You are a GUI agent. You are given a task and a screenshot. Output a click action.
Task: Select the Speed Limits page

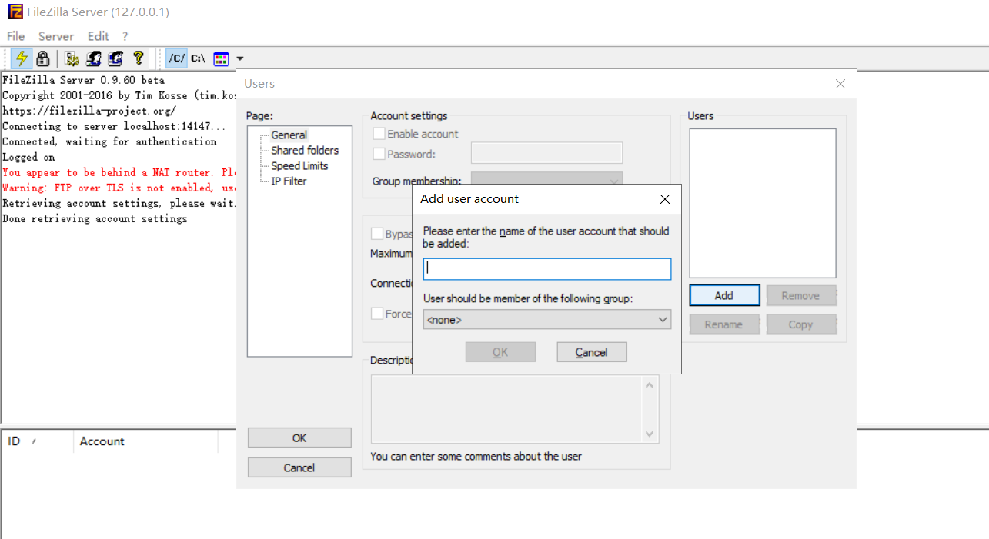pos(299,165)
